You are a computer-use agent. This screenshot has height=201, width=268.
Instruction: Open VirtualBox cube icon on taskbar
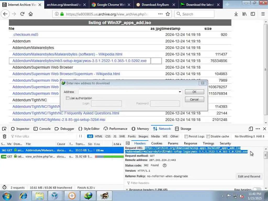54,196
